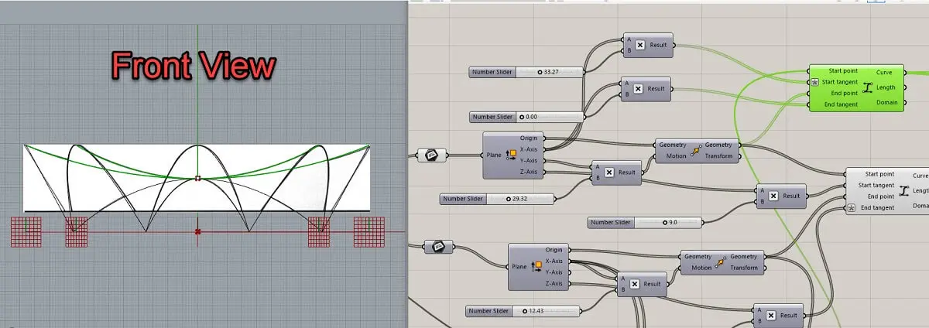
Task: Click the white Tangent Curve component icon
Action: coord(902,190)
